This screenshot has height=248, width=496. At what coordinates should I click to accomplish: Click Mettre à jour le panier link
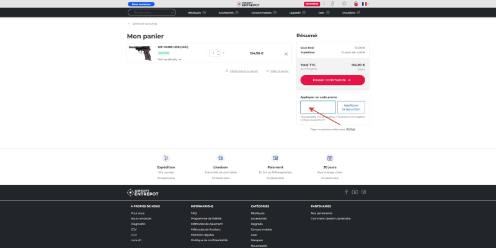[244, 71]
